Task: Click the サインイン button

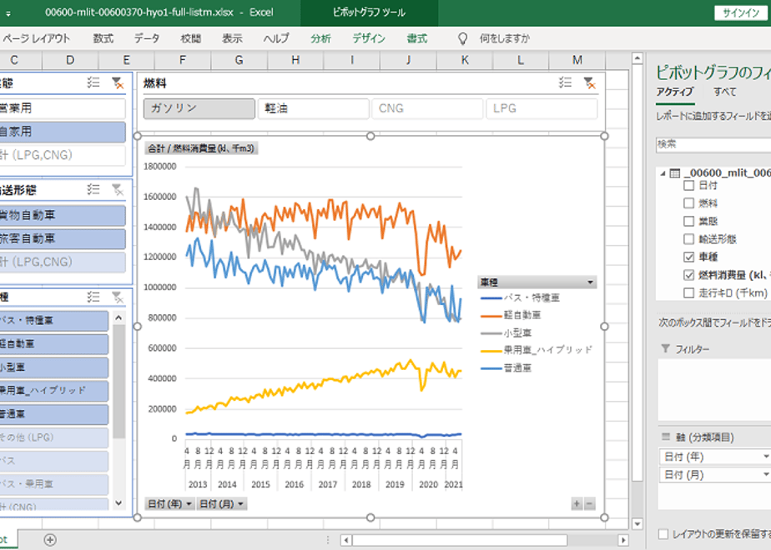Action: 740,13
